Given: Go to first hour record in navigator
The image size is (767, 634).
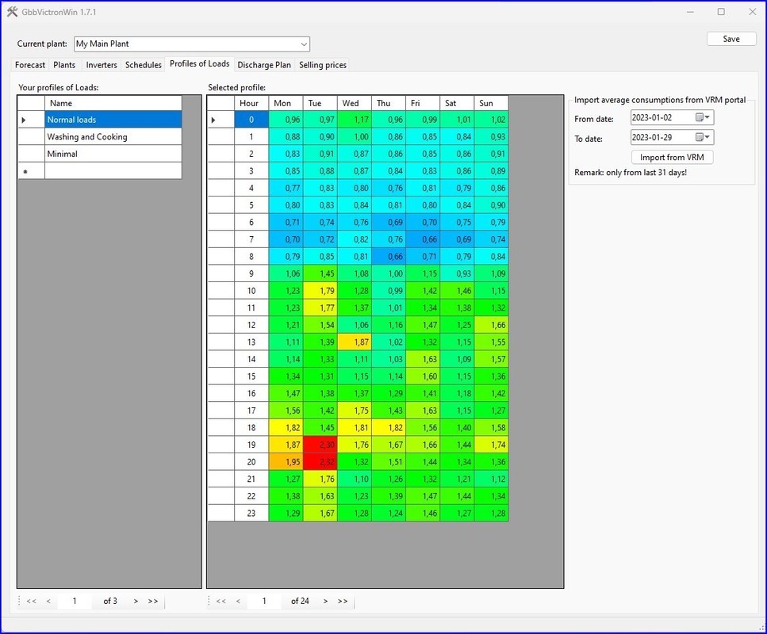Looking at the screenshot, I should pyautogui.click(x=221, y=602).
